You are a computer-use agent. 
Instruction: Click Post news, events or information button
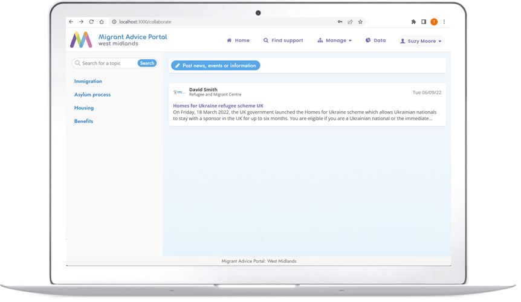(216, 65)
